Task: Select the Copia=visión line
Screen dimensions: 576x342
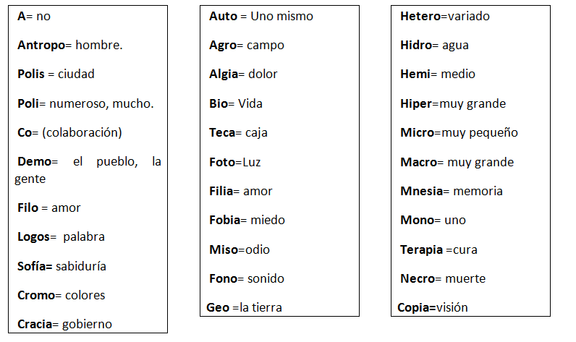Action: point(433,307)
